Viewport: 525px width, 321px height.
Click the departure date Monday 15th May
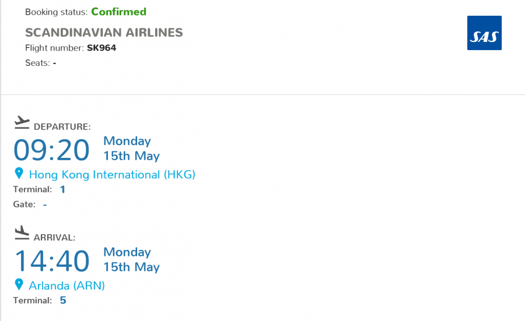click(131, 149)
